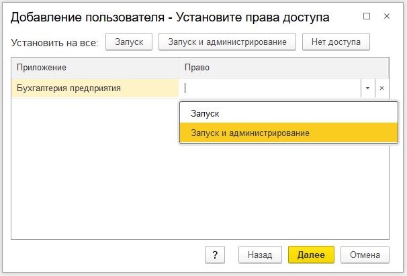The height and width of the screenshot is (276, 407).
Task: Choose 'Запуск' from the dropdown list
Action: [x=205, y=114]
